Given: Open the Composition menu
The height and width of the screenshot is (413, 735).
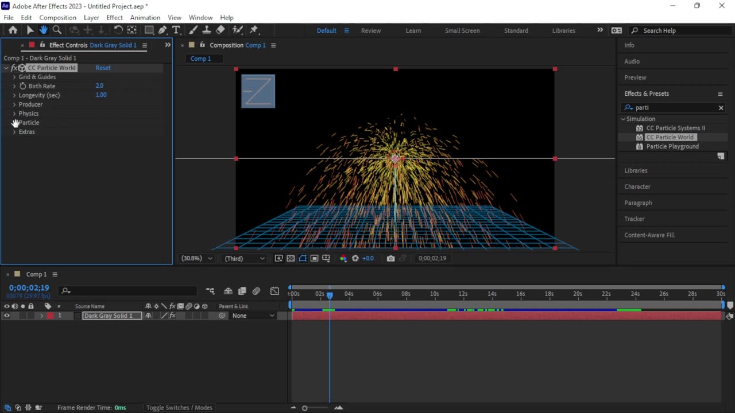Looking at the screenshot, I should tap(57, 18).
